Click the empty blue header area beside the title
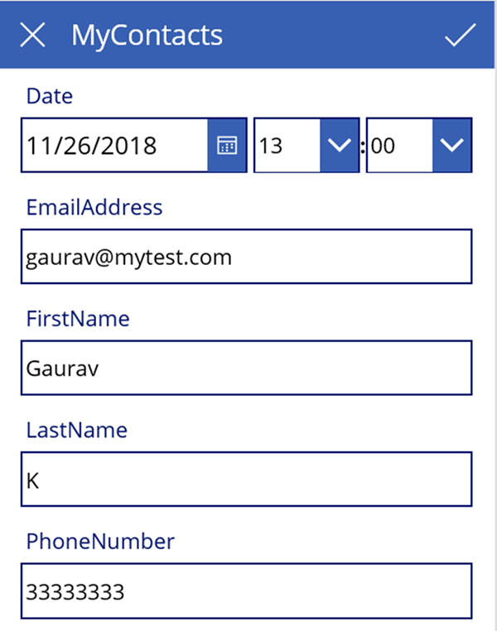Viewport: 497px width, 631px height. [331, 35]
